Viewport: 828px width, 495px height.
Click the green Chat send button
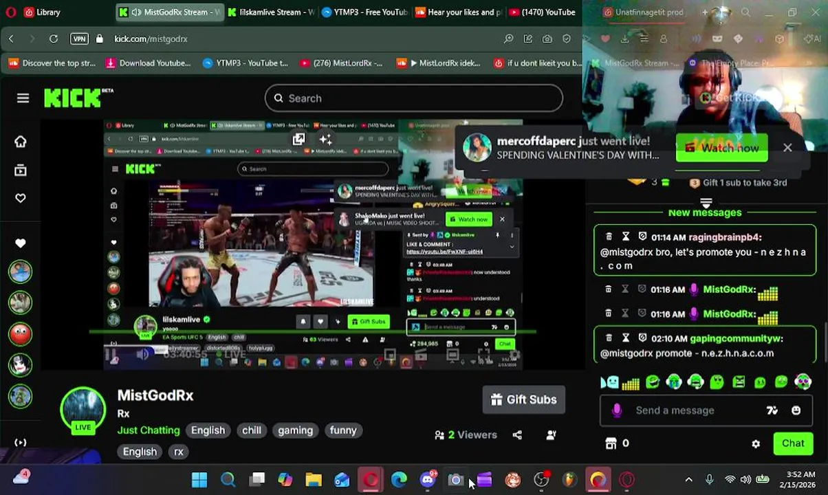click(x=793, y=443)
